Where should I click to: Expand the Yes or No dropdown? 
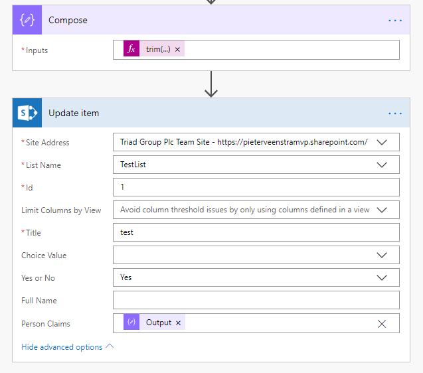coord(382,277)
